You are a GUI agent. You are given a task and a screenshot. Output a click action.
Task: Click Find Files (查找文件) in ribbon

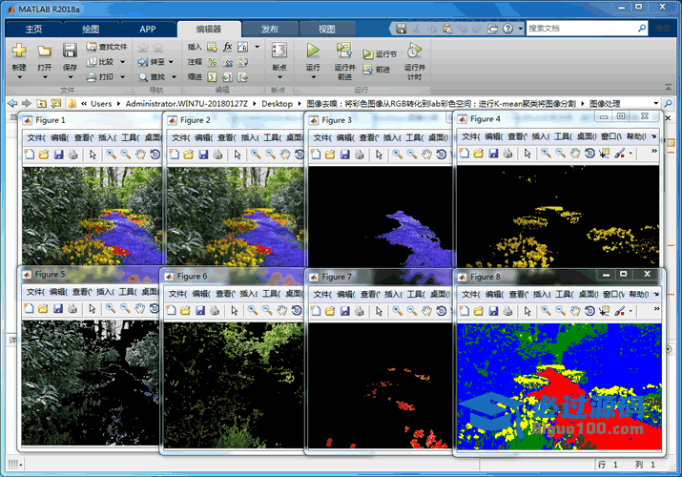107,47
